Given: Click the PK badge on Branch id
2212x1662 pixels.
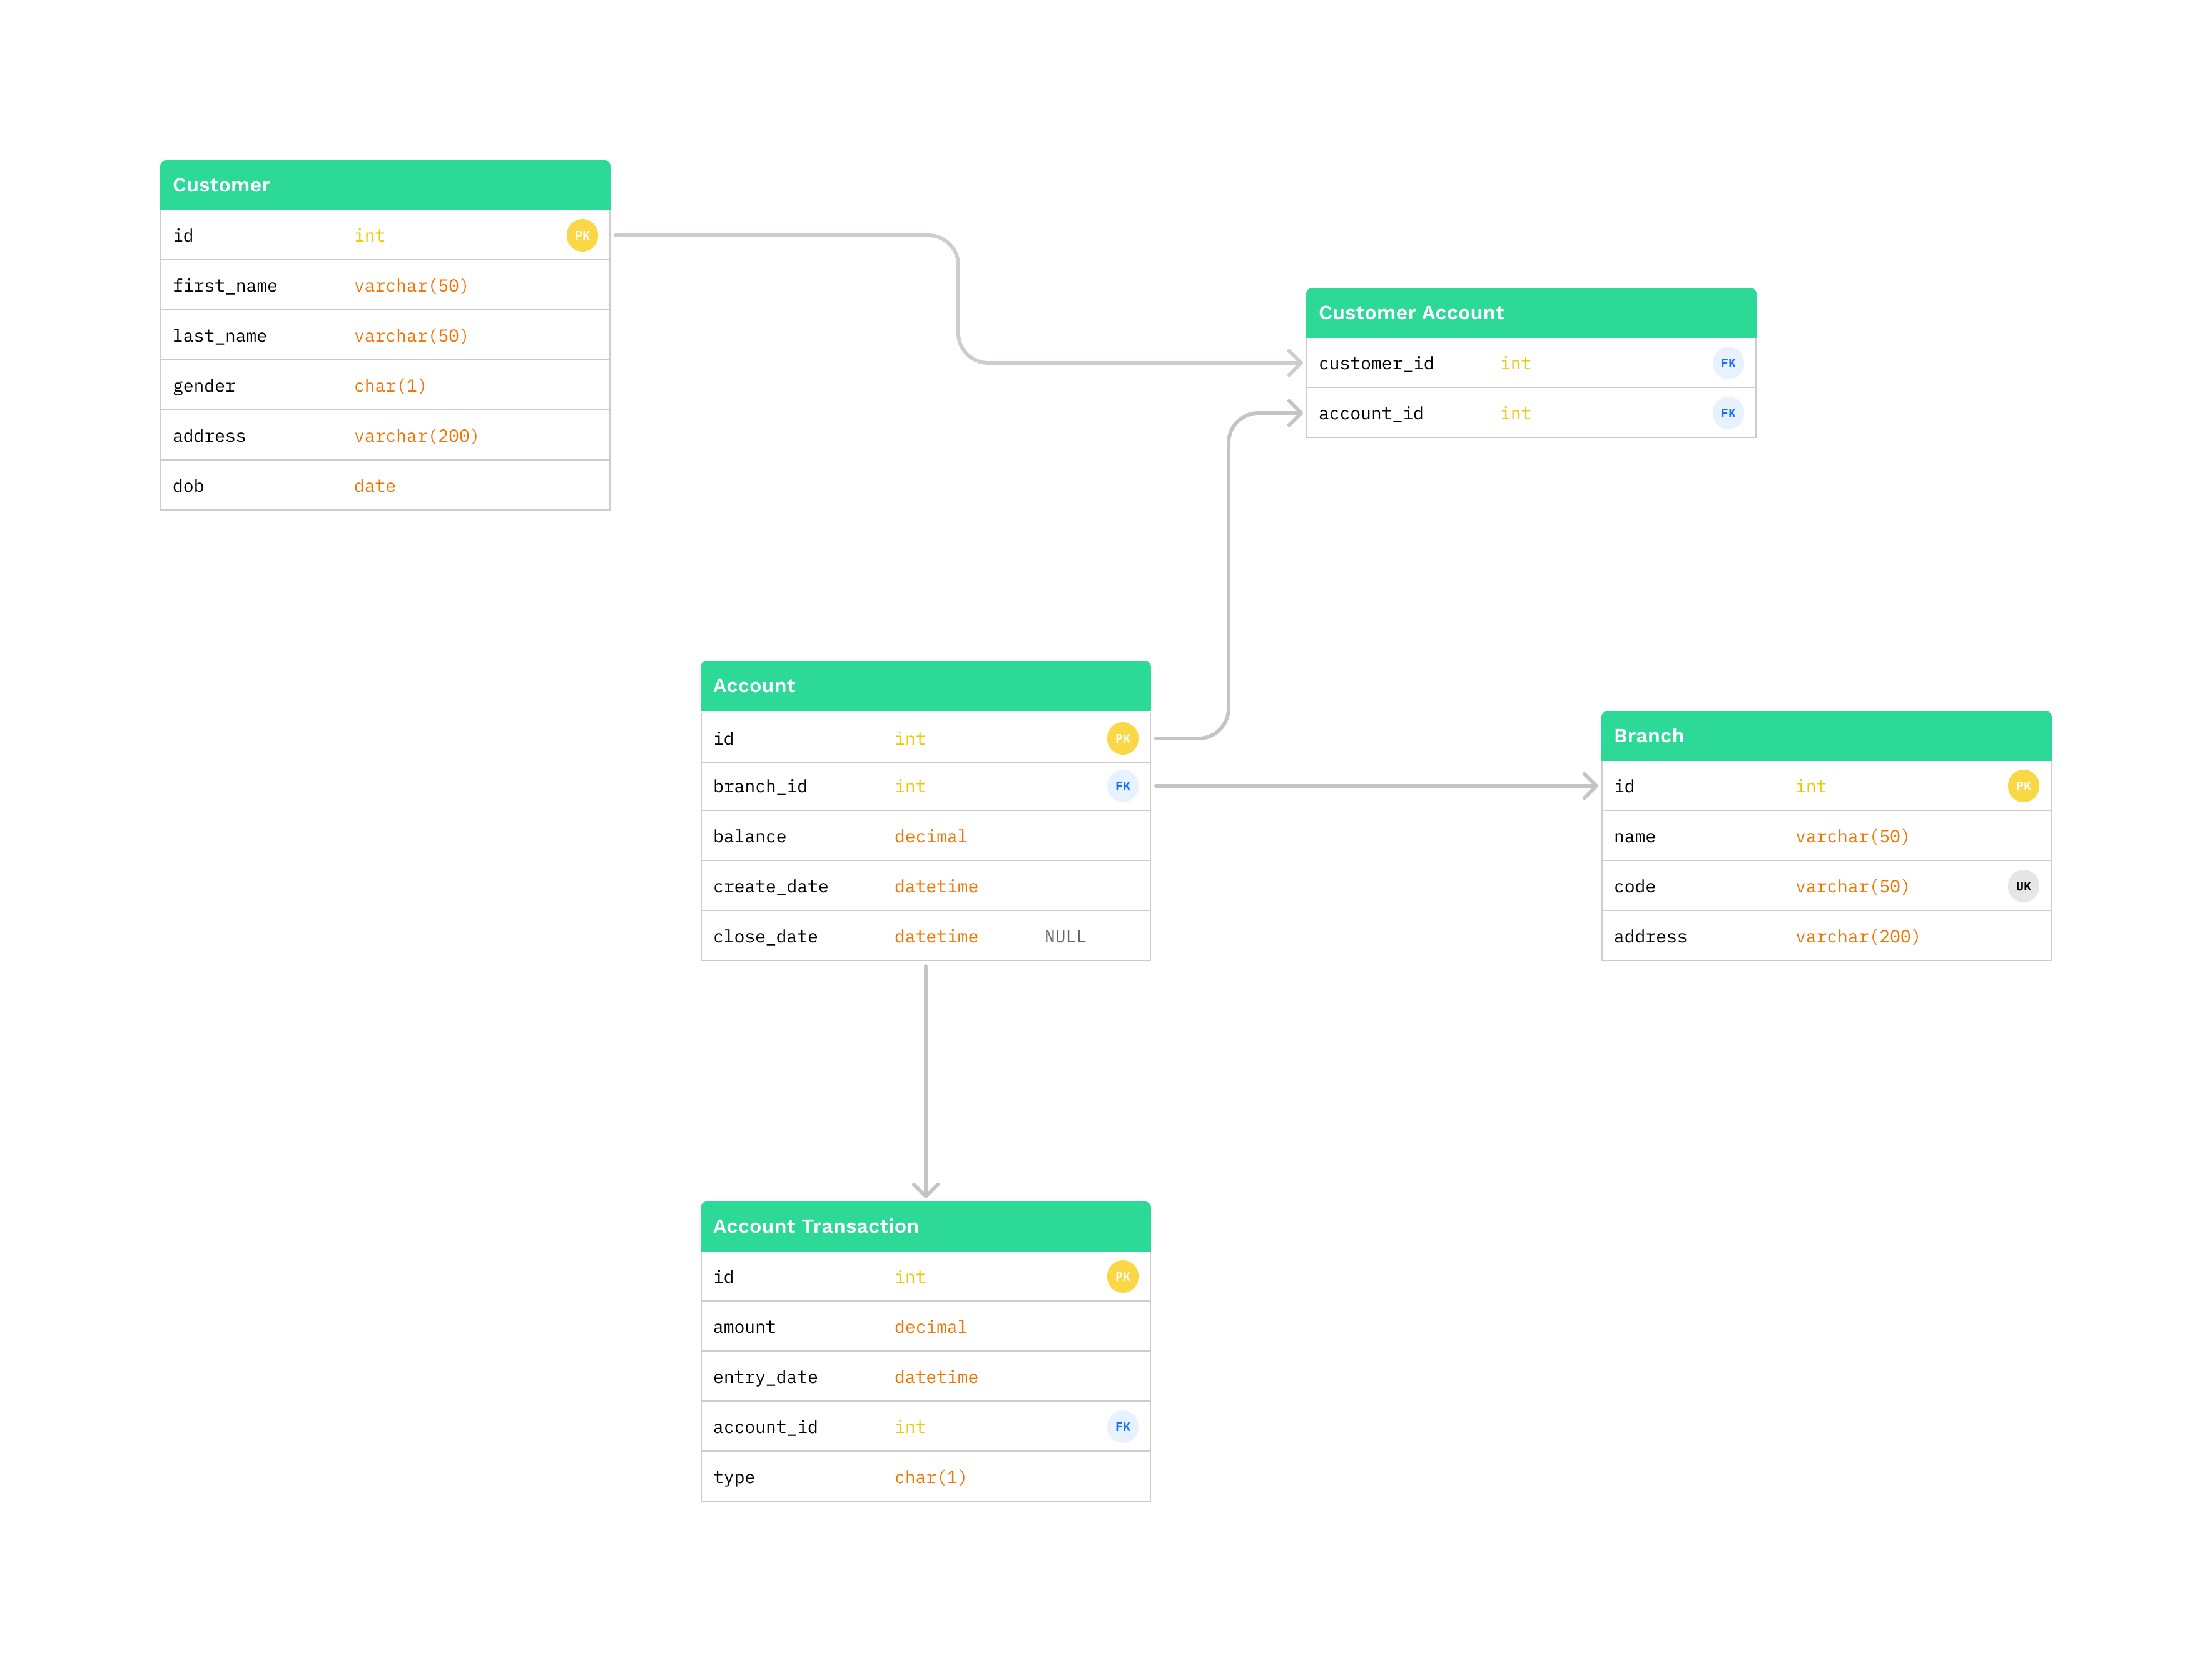Looking at the screenshot, I should 2024,786.
